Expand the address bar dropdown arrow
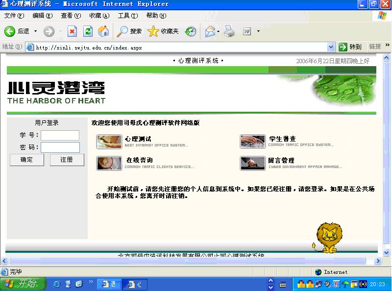 click(331, 47)
